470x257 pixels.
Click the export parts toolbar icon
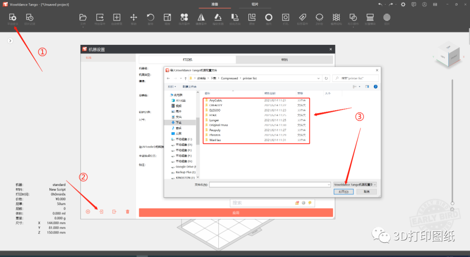(x=100, y=17)
